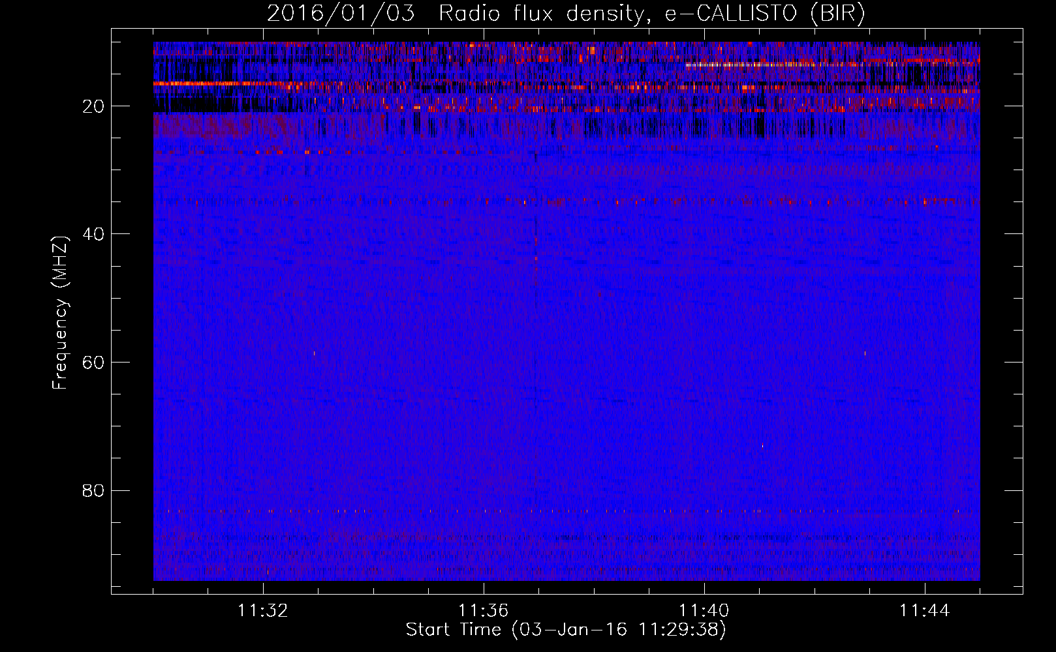Viewport: 1056px width, 652px height.
Task: Click the 20 MHz frequency tick label
Action: click(x=93, y=106)
